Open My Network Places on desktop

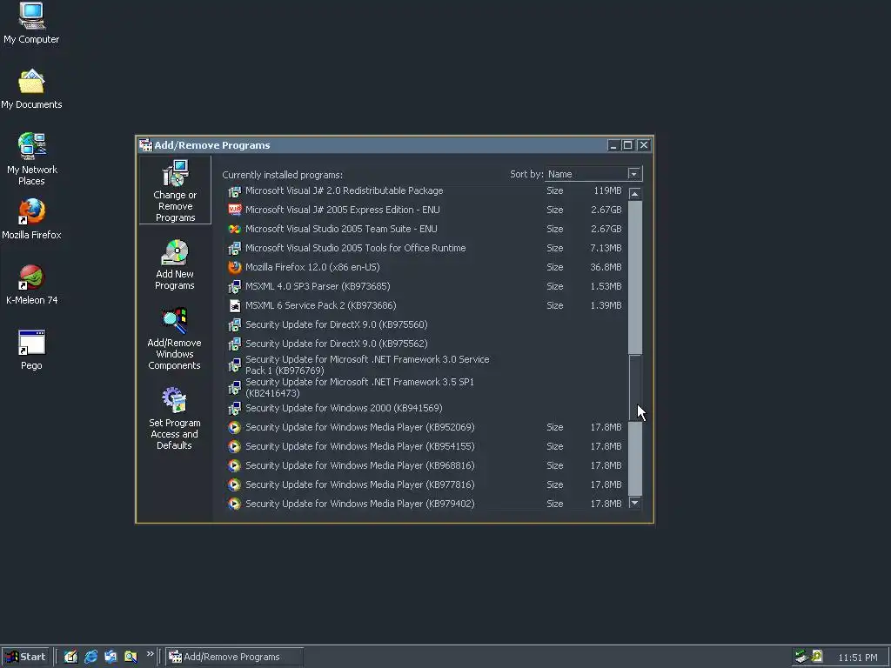click(x=31, y=158)
